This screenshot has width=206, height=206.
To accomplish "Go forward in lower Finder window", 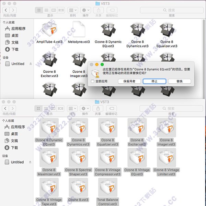I will click(12, 109).
